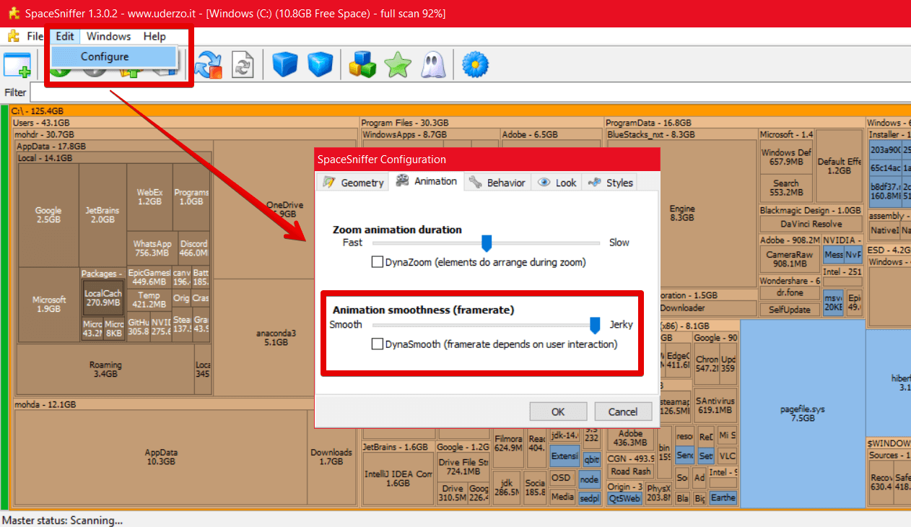Select the Roaming 3.4GB block

coord(105,369)
